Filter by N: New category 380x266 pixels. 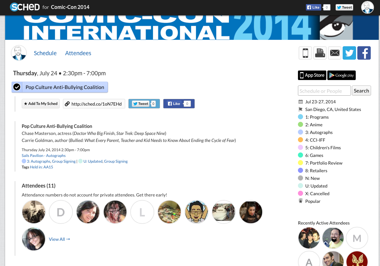pos(312,178)
